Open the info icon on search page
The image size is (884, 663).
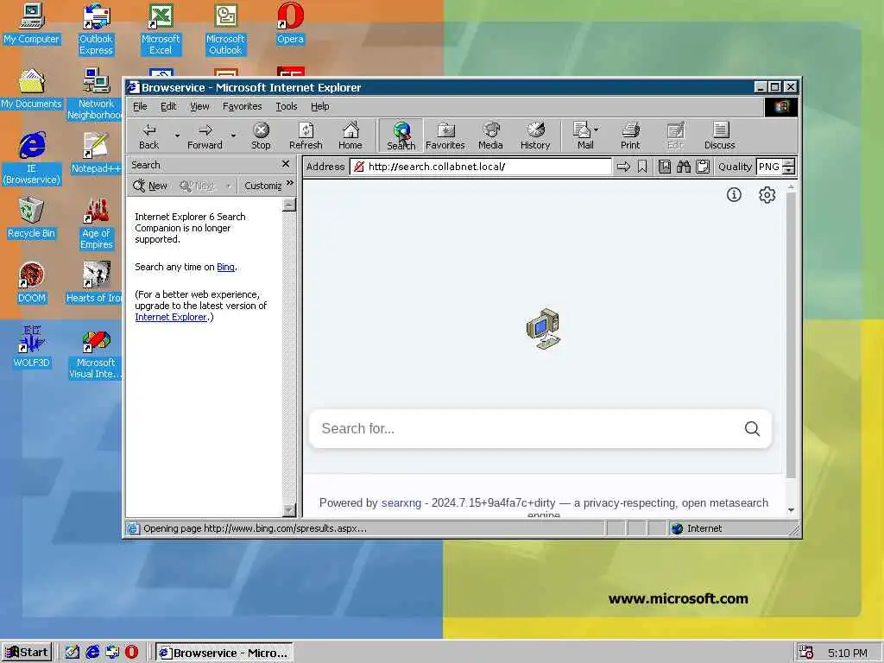[734, 194]
